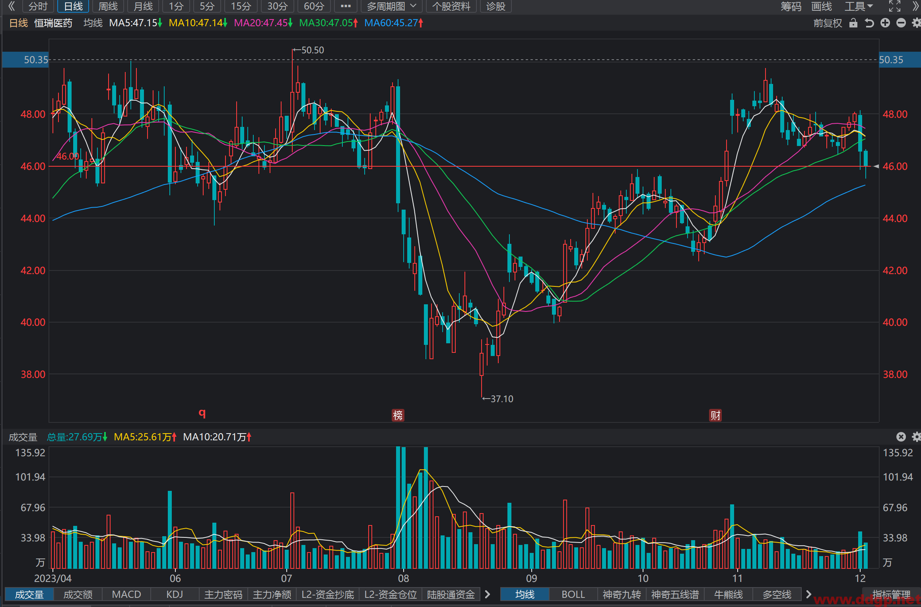Select the 神奇九转 indicator tab
This screenshot has height=607, width=921.
622,594
